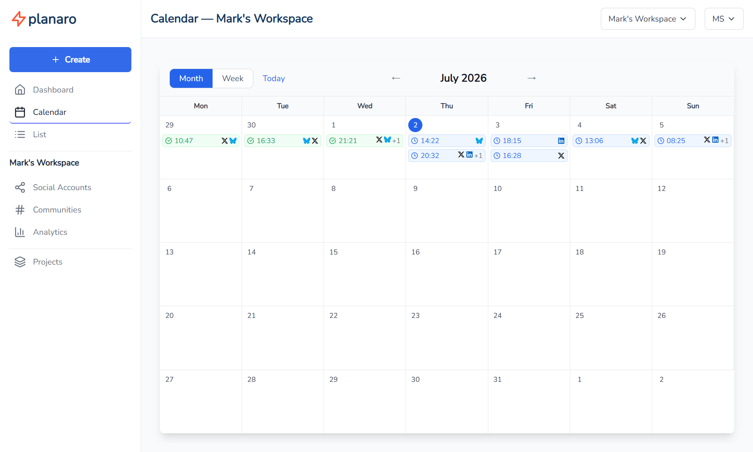Click the clock icon on 08:25 post
The image size is (753, 452).
[661, 141]
